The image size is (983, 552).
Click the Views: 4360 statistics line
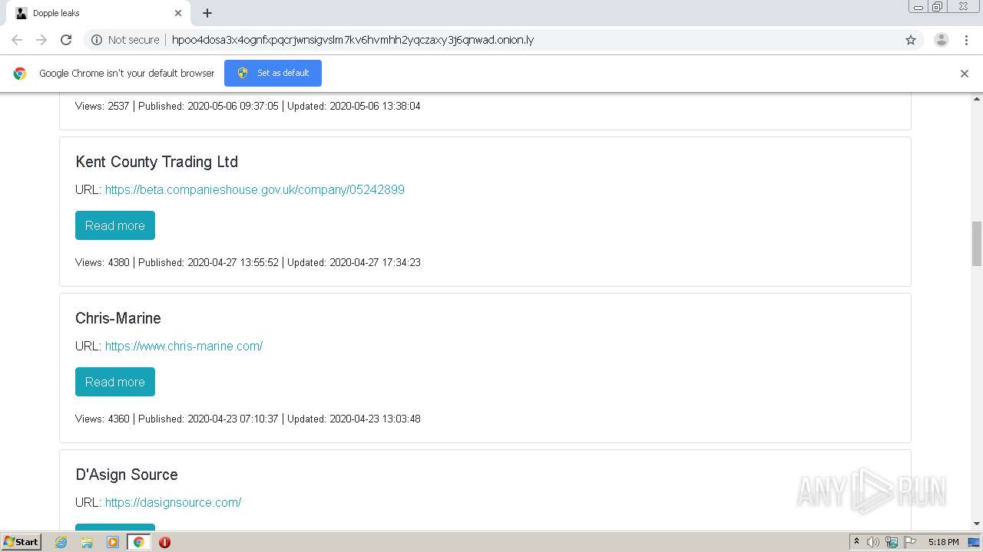[248, 419]
